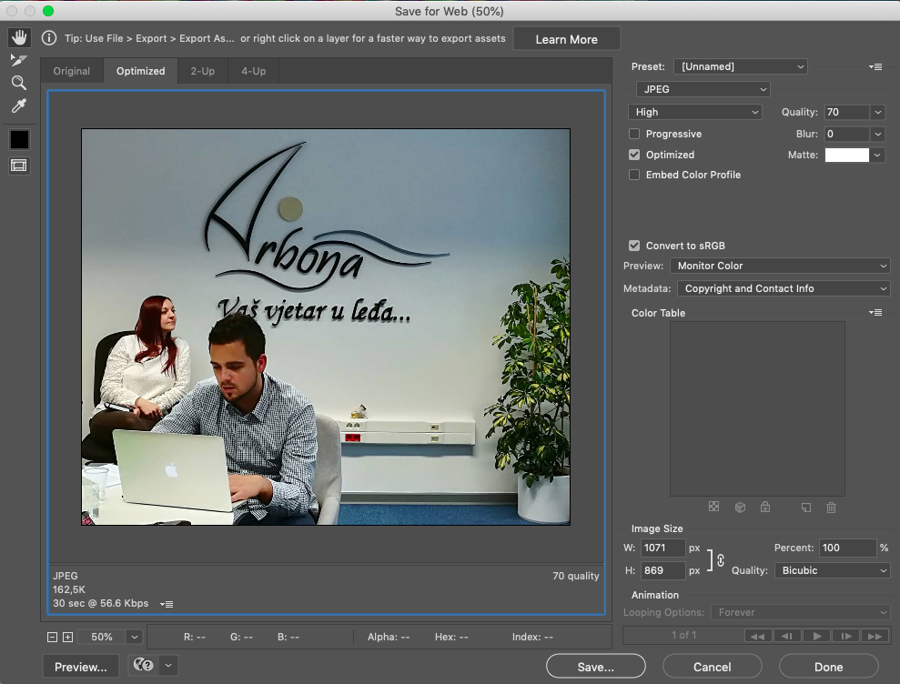
Task: Open the Bicubic resample quality dropdown
Action: tap(833, 570)
